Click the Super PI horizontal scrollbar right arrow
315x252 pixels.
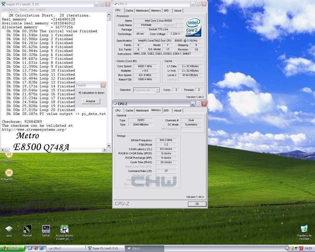[x=105, y=150]
